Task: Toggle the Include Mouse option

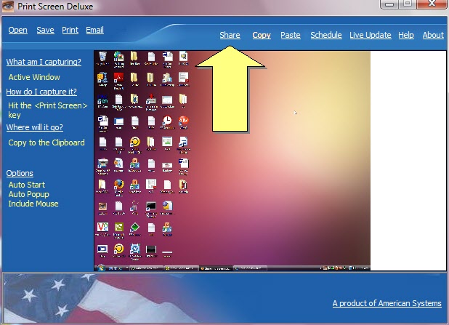Action: click(33, 204)
